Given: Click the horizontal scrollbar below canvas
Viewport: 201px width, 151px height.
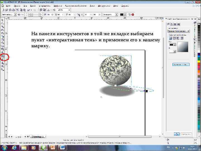Looking at the screenshot, I should pyautogui.click(x=120, y=137).
